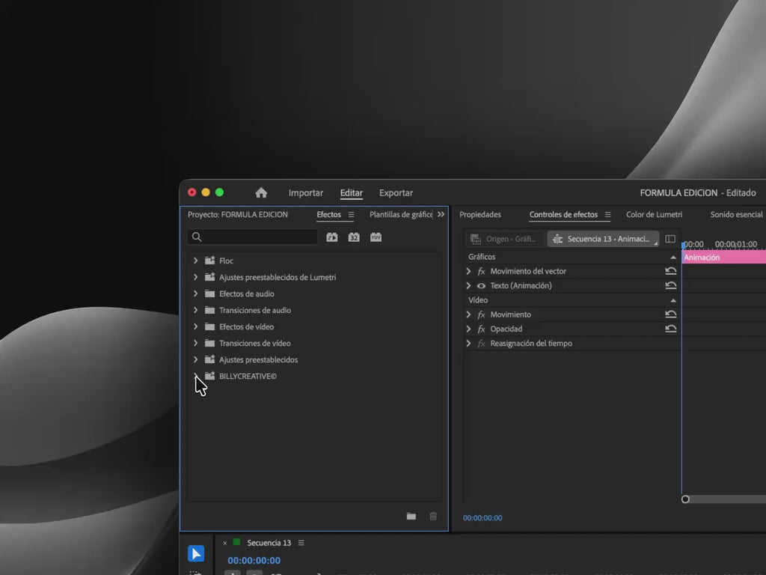This screenshot has height=575, width=766.
Task: Toggle the fx bypass on Movimiento
Action: [x=480, y=314]
